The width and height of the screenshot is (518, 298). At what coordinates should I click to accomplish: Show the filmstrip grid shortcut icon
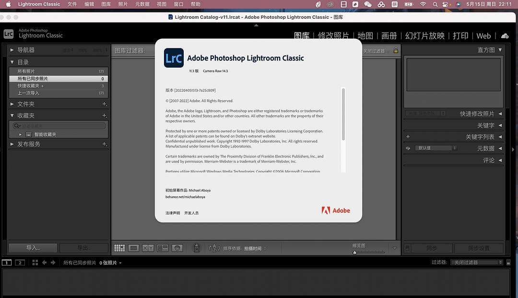point(35,262)
